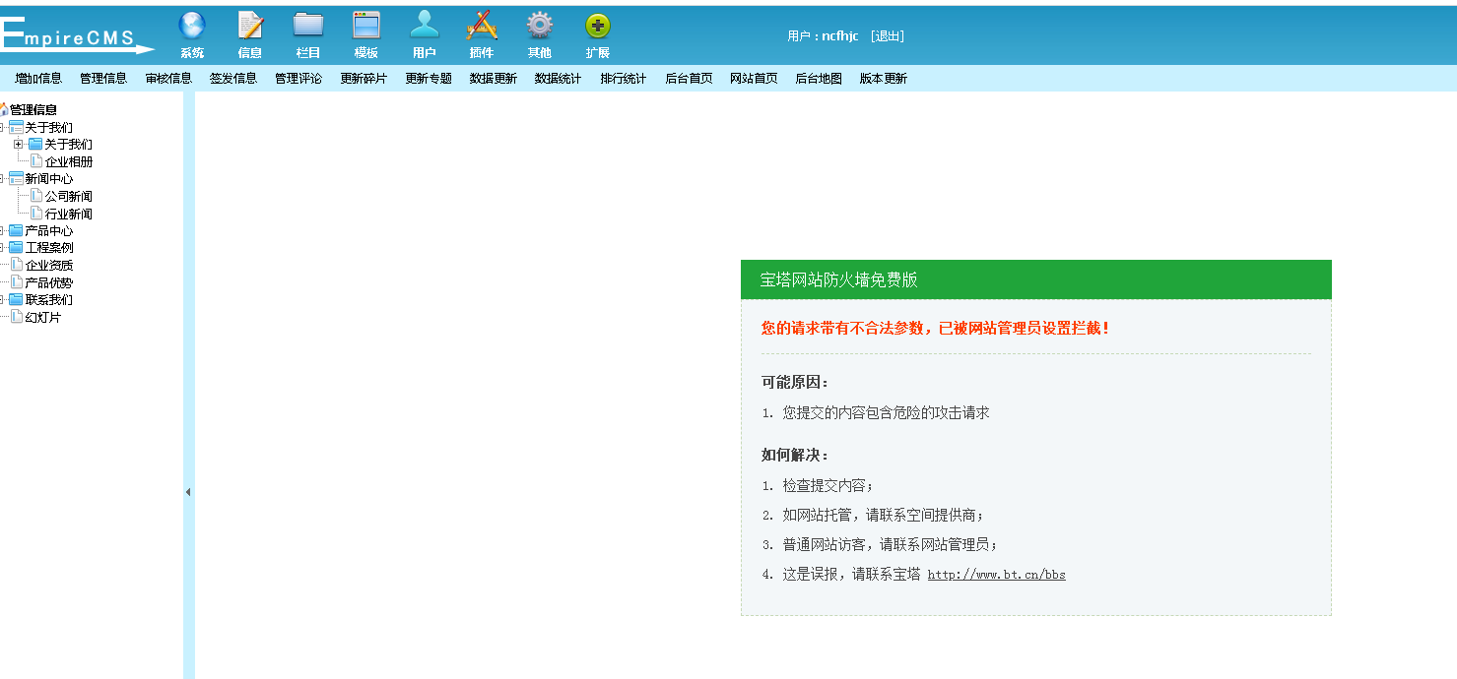
Task: Click the page icon next to 幻灯片
Action: point(17,317)
